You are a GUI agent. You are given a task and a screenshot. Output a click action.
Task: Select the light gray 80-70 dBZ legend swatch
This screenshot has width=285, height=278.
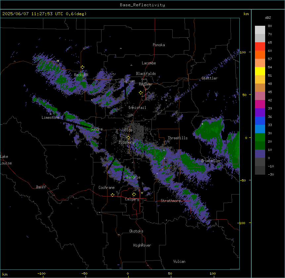[260, 30]
